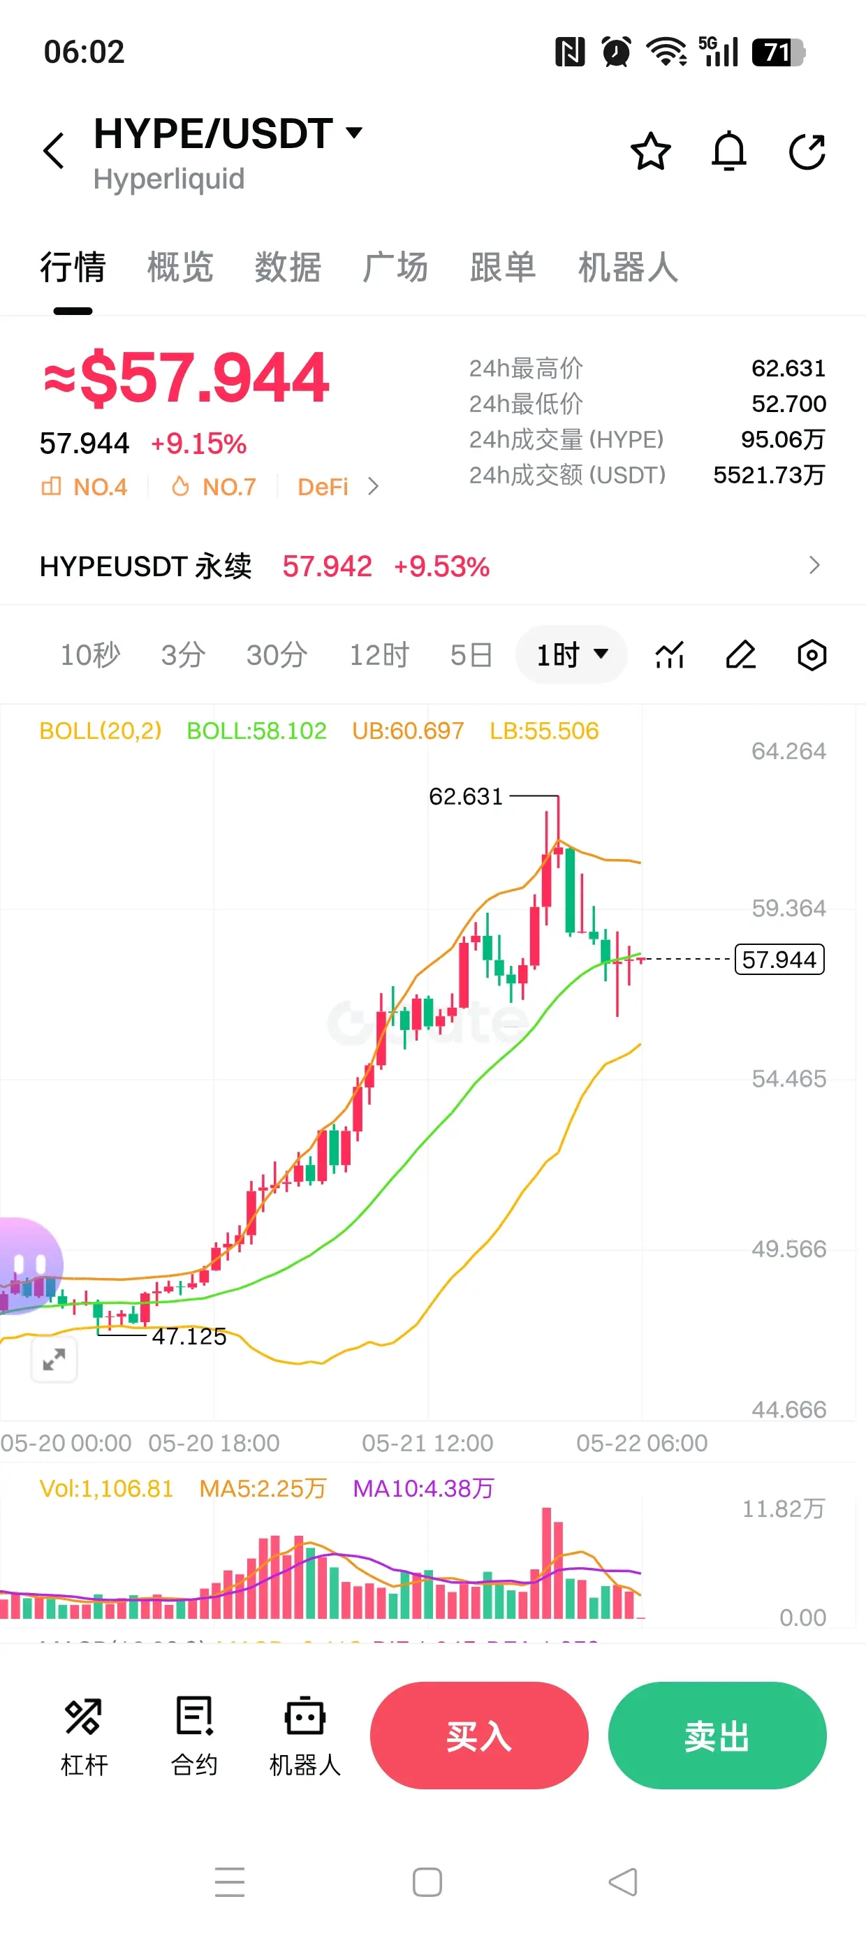This screenshot has height=1936, width=866.
Task: Tap the BOLL:58.102 middle band value
Action: click(256, 731)
